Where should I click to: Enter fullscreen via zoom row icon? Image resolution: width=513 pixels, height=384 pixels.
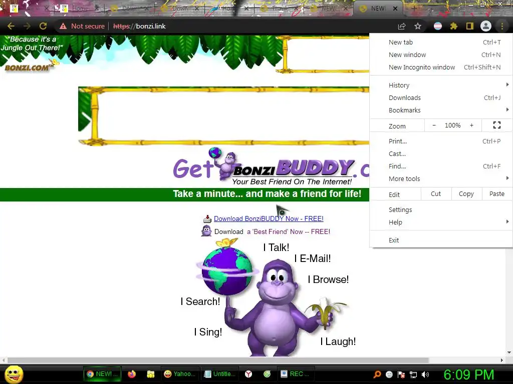click(497, 125)
